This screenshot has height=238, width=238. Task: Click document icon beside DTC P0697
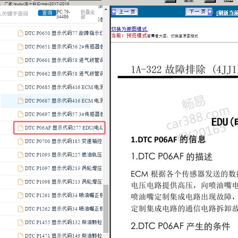tap(21, 114)
